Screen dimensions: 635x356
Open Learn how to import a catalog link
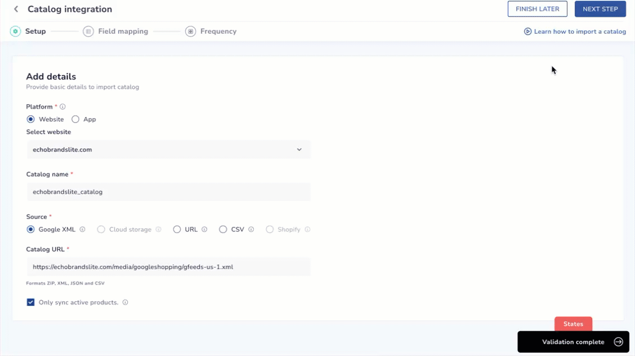coord(580,31)
